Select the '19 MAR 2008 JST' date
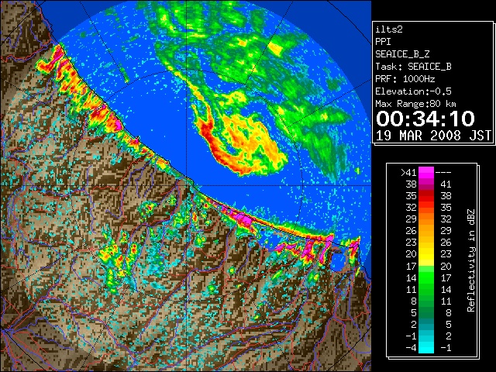 [433, 136]
